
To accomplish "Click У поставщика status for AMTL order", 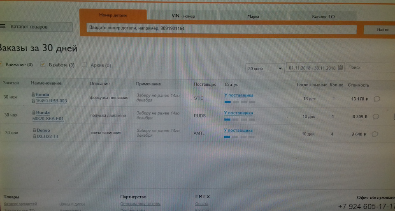I will pos(238,131).
